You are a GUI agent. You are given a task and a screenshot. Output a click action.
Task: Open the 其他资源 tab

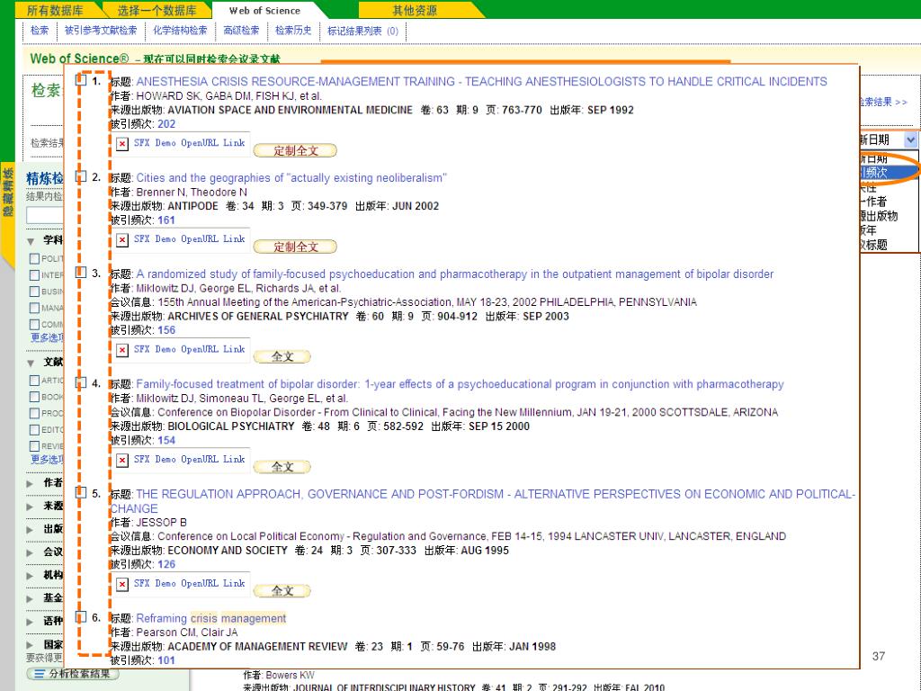pyautogui.click(x=415, y=10)
